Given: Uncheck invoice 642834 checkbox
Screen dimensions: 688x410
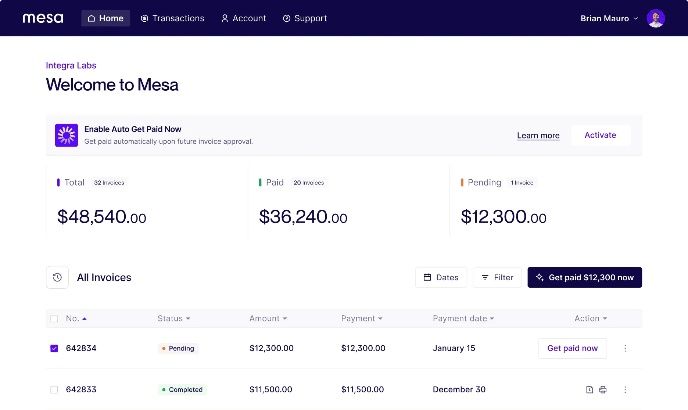Looking at the screenshot, I should pyautogui.click(x=54, y=348).
